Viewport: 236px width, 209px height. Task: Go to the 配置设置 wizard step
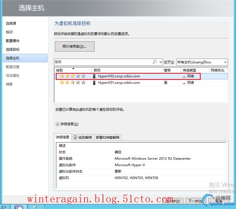point(13,67)
